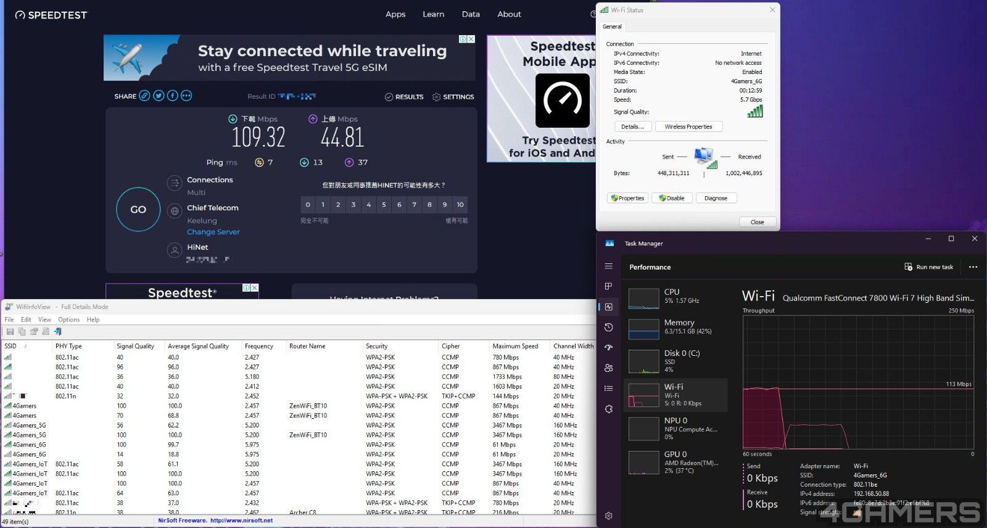This screenshot has width=987, height=528.
Task: Select rating 7 in HiNet survey
Action: (x=415, y=205)
